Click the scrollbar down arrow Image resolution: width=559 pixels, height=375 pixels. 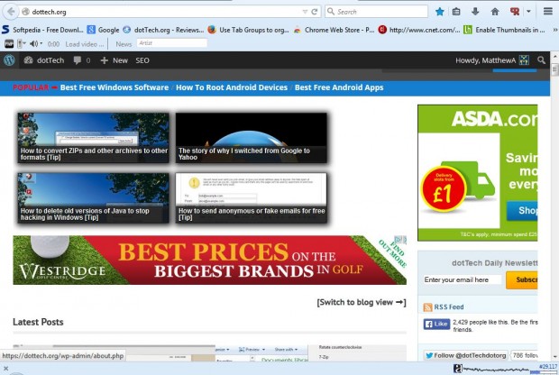point(554,357)
